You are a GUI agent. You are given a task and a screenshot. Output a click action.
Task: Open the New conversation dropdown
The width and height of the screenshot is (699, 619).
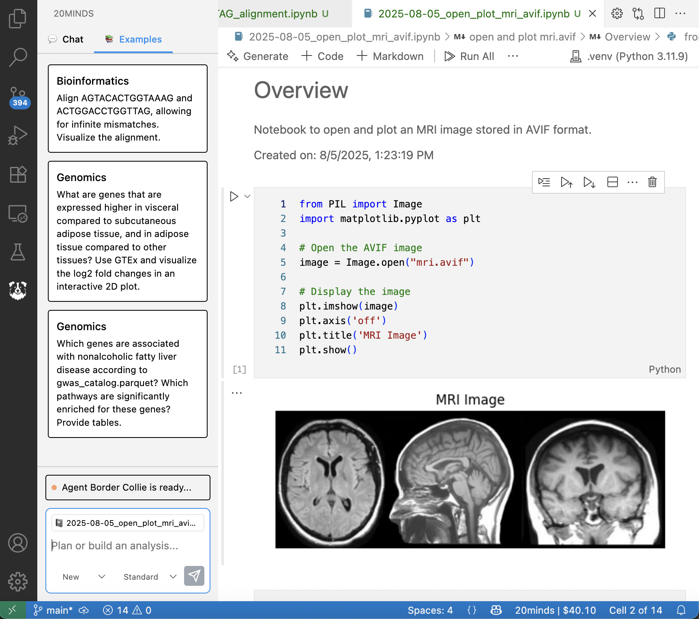pos(84,576)
